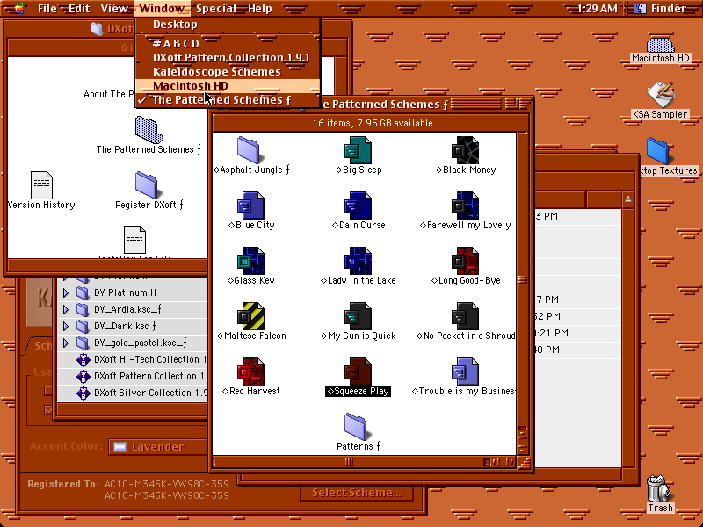Select the Dain Curse scheme icon
703x527 pixels.
coord(358,206)
